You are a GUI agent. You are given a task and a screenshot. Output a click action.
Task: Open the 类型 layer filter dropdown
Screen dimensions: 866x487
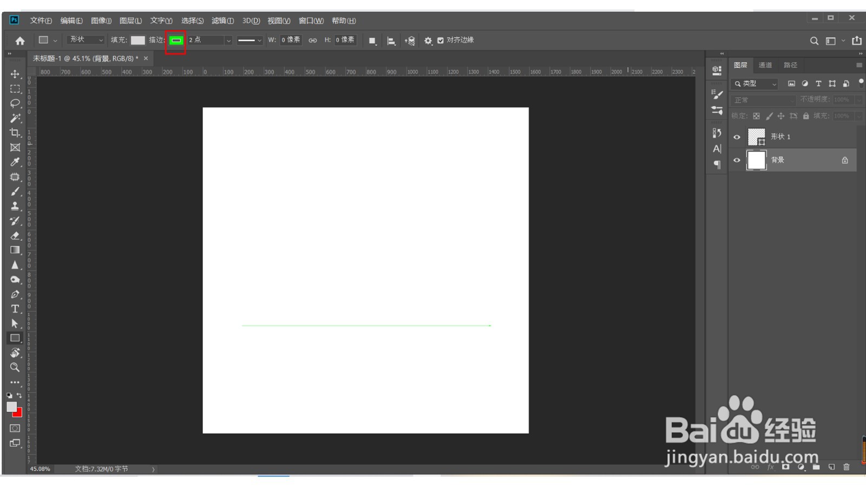[755, 83]
